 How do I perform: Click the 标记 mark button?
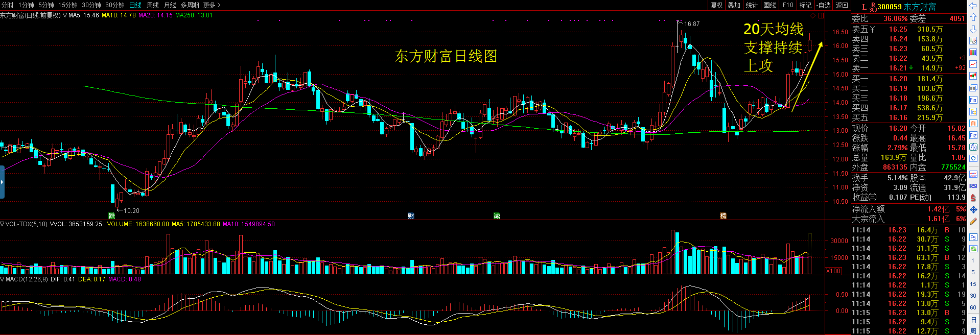(x=805, y=5)
